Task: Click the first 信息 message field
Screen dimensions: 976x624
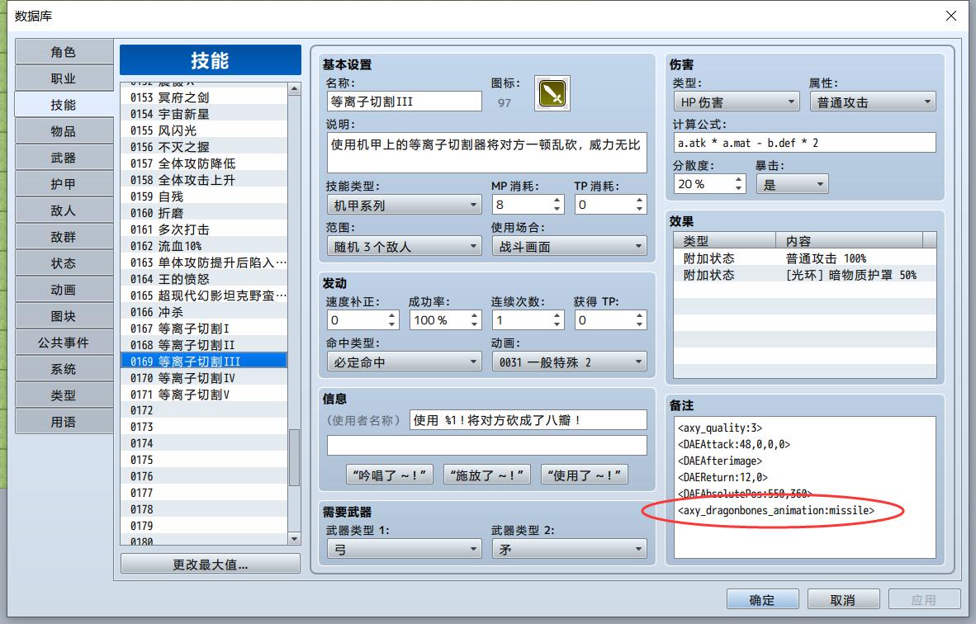Action: [x=528, y=420]
